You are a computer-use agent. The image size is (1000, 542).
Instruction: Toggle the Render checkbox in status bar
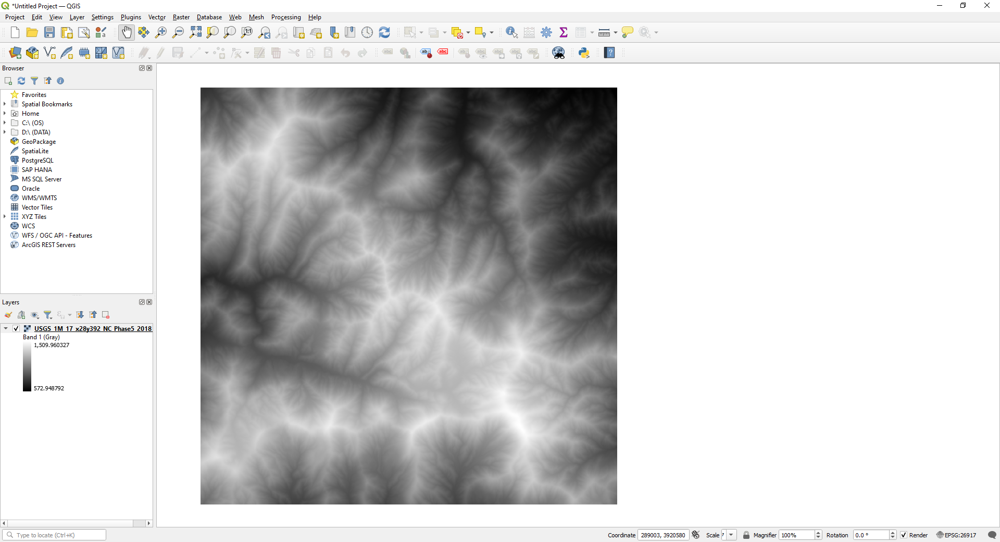[904, 535]
